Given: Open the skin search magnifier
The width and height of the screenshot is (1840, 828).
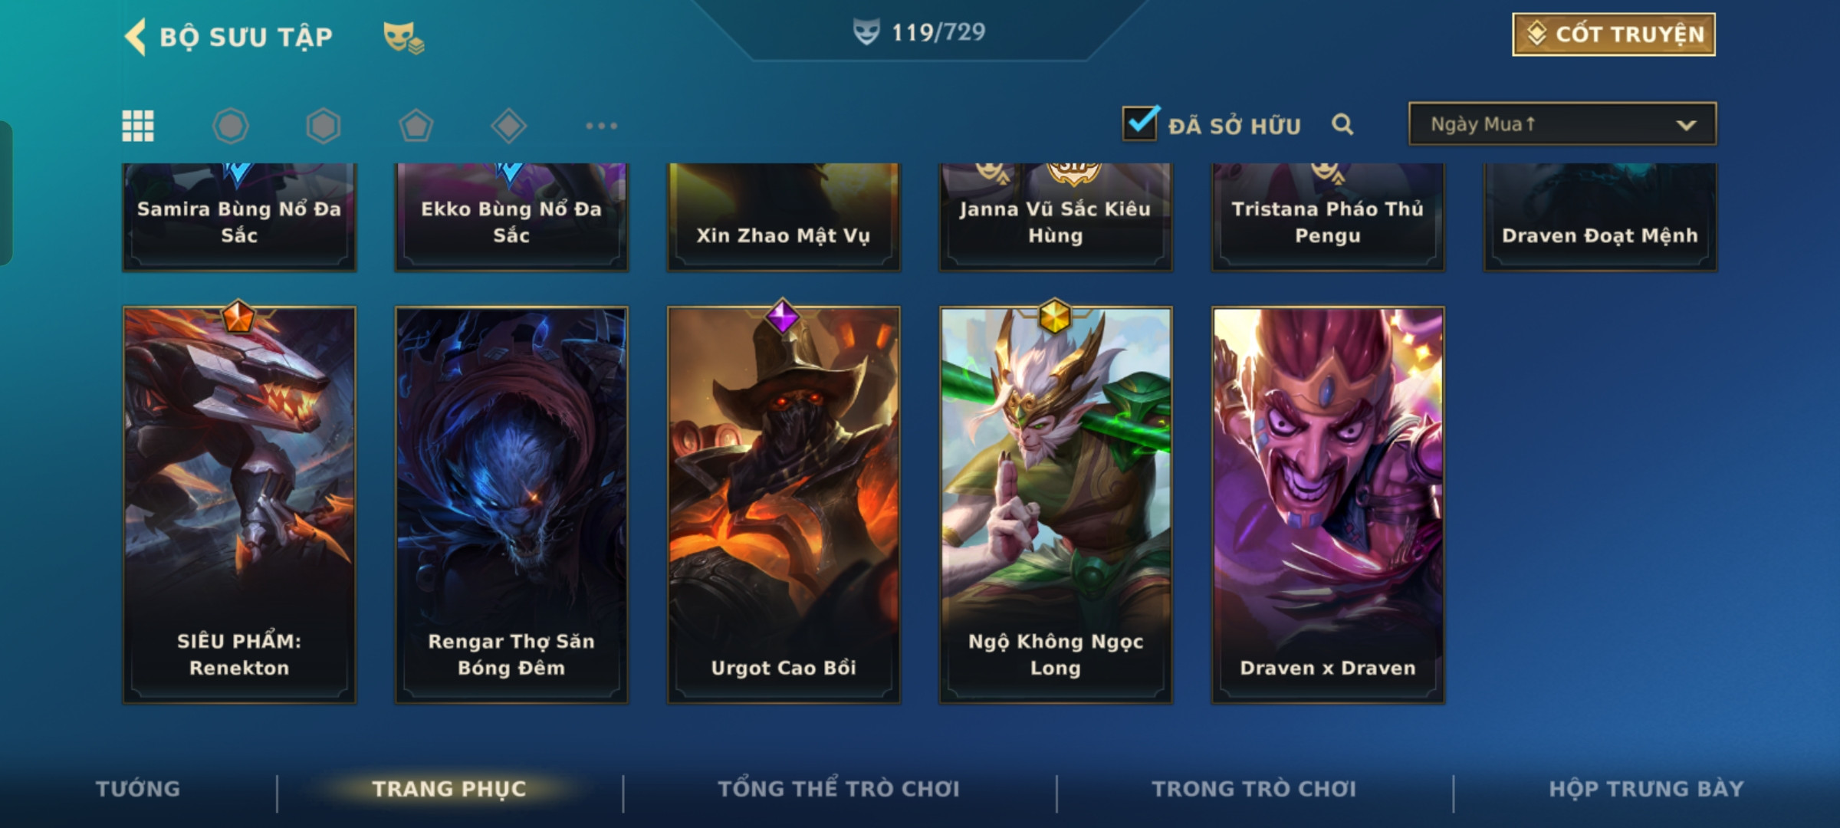Looking at the screenshot, I should [x=1342, y=124].
